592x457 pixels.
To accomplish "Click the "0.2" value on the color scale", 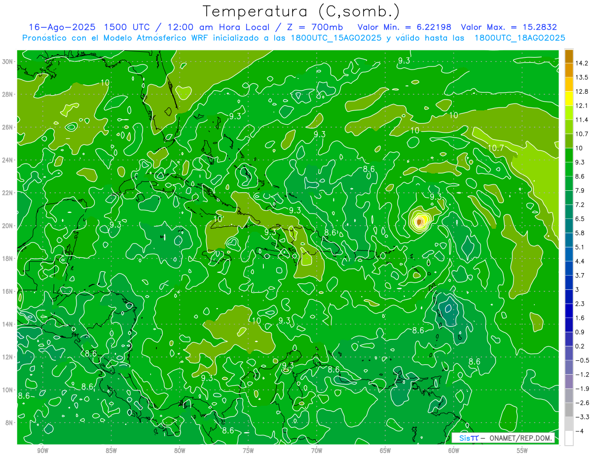I will [580, 346].
